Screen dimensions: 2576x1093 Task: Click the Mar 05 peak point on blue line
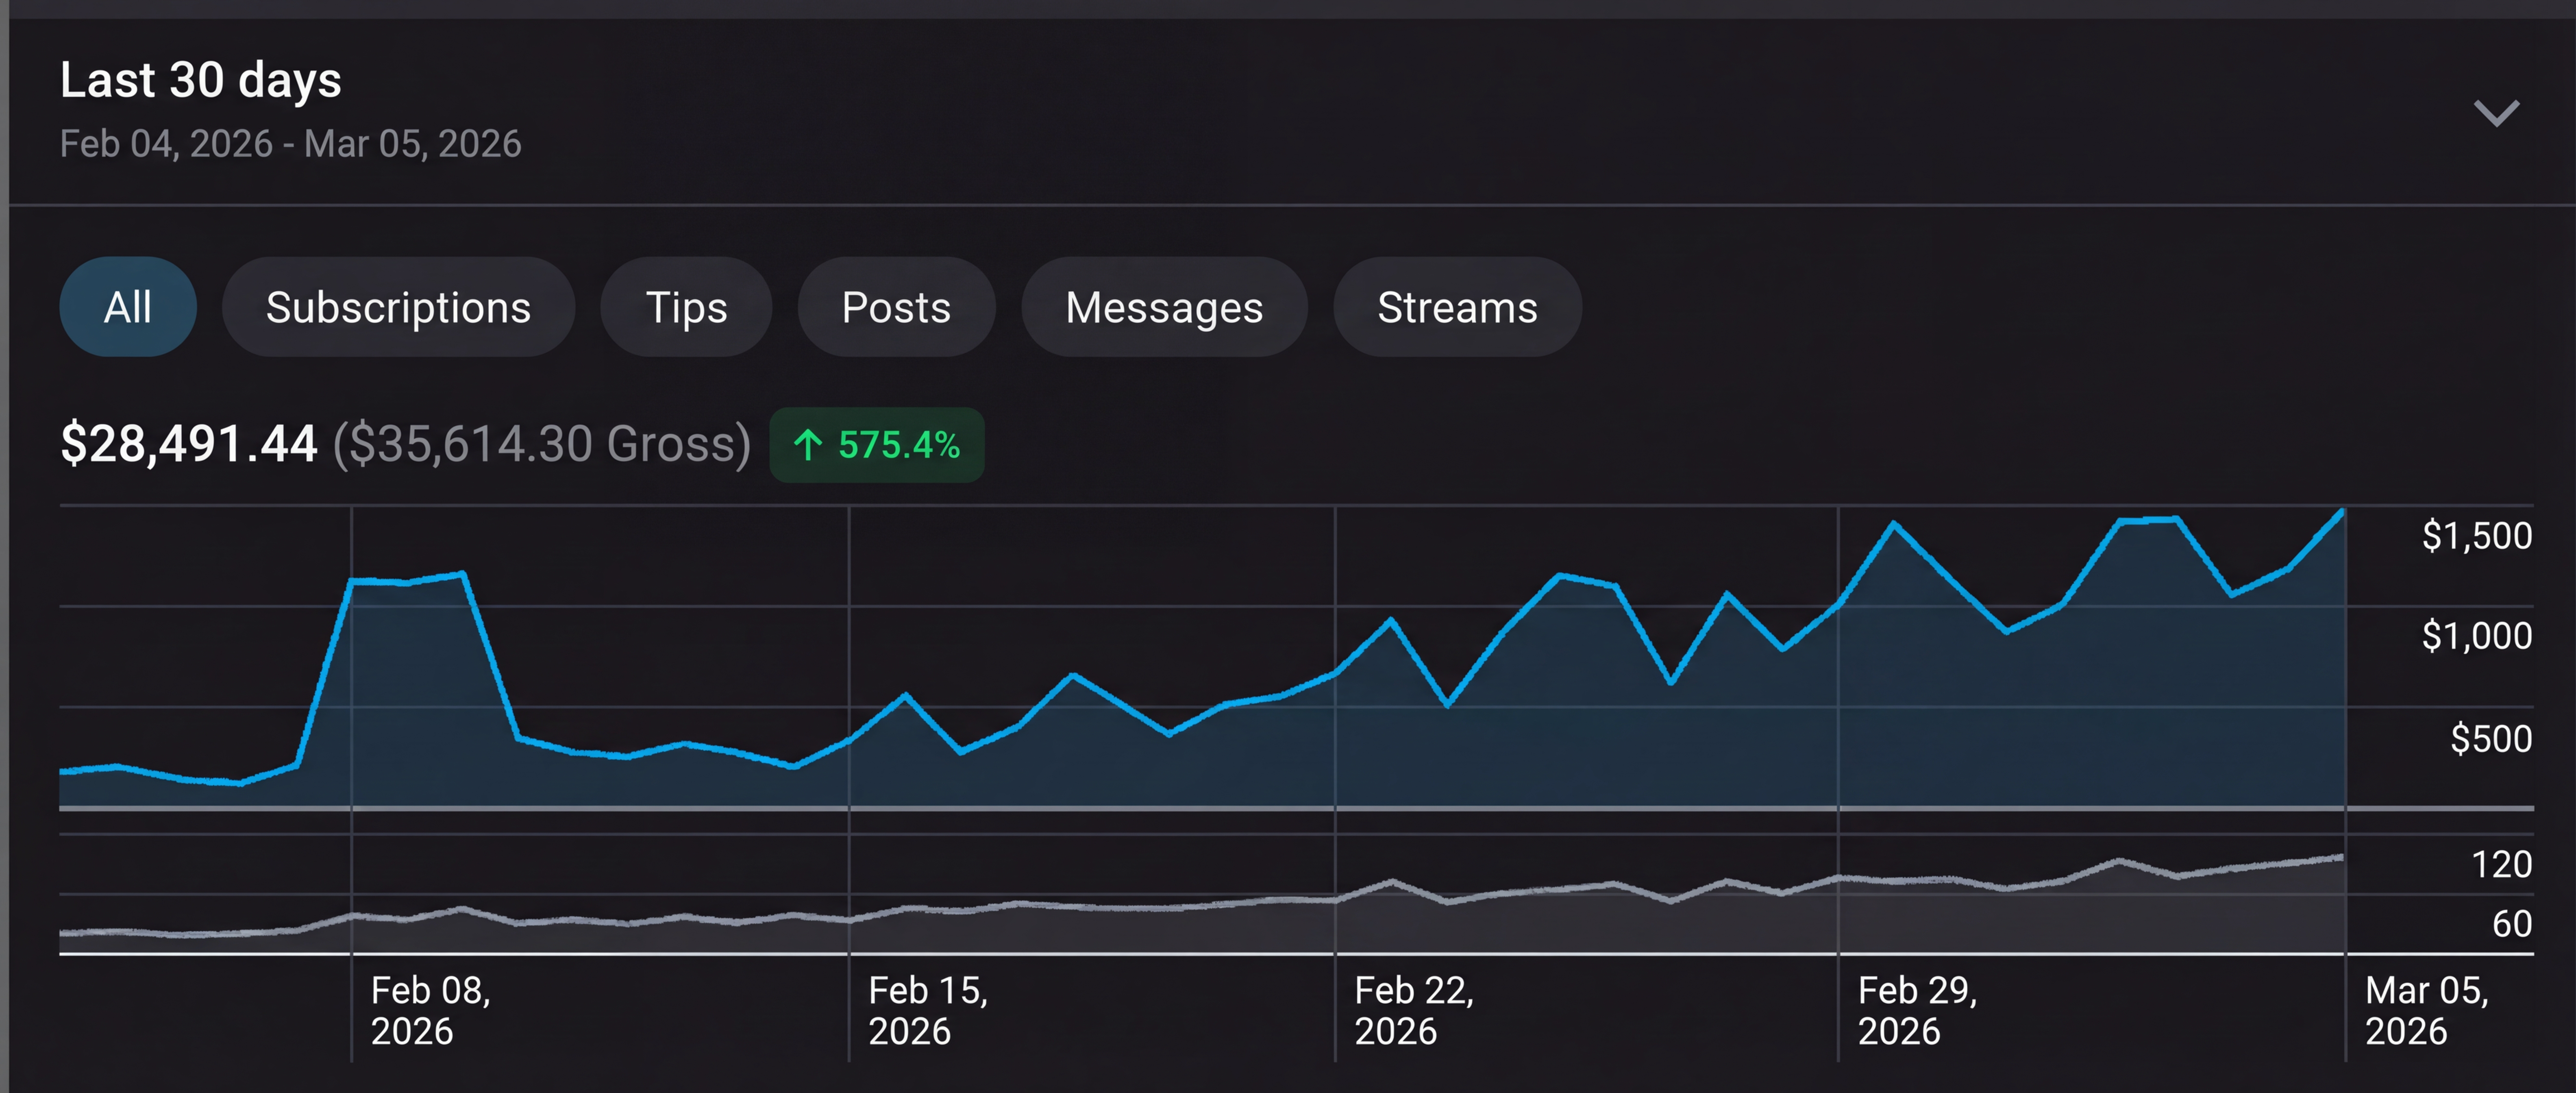pyautogui.click(x=2342, y=511)
